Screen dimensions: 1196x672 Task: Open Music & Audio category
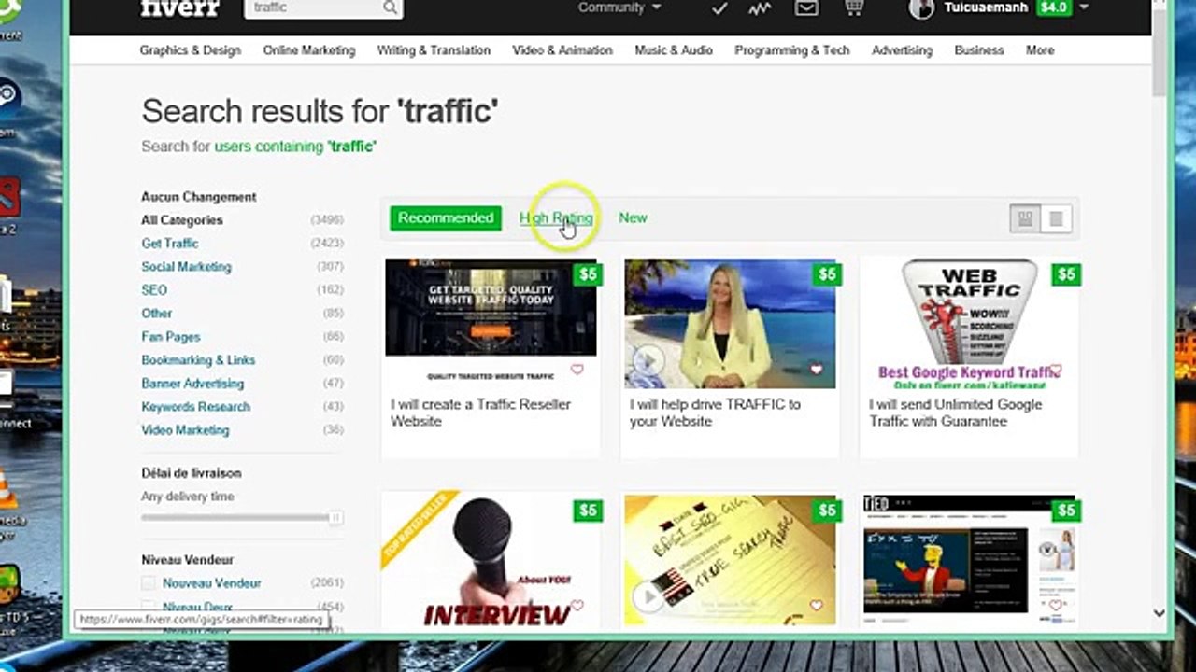674,50
